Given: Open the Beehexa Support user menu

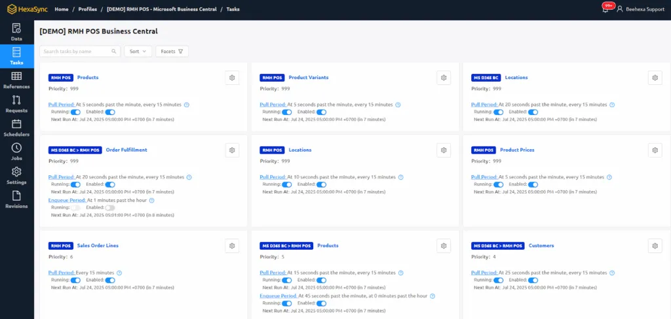Looking at the screenshot, I should [640, 9].
